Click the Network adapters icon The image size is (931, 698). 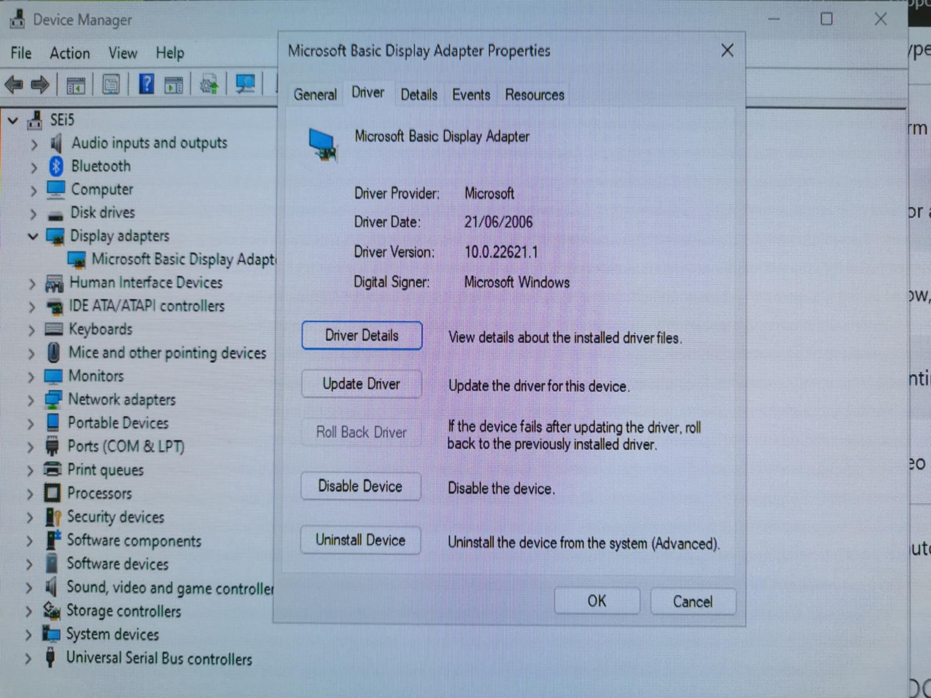pos(53,399)
